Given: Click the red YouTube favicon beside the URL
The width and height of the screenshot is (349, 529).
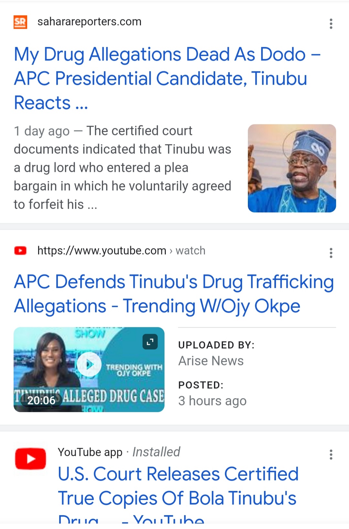Looking at the screenshot, I should tap(20, 251).
